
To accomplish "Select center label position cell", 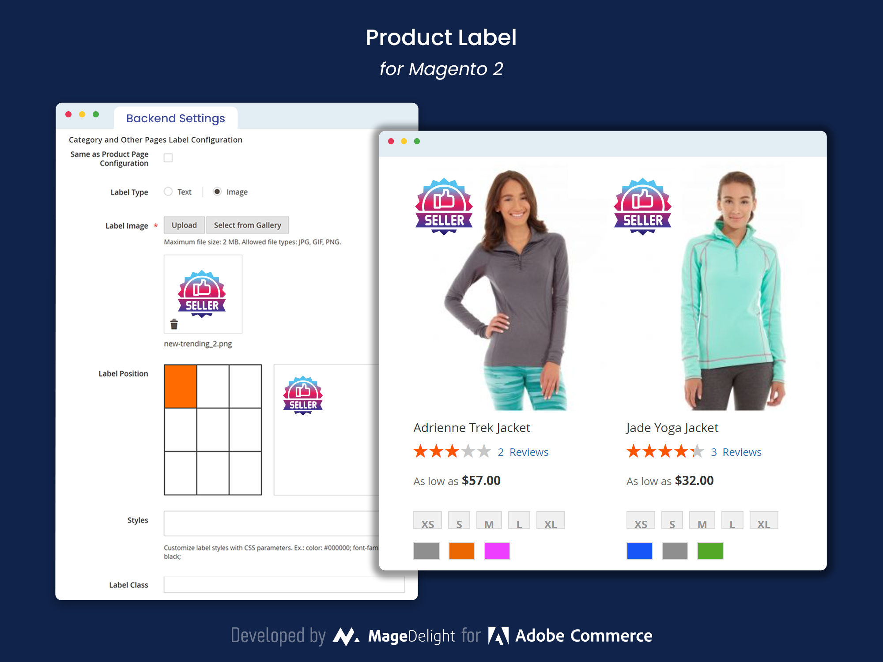I will coord(213,430).
